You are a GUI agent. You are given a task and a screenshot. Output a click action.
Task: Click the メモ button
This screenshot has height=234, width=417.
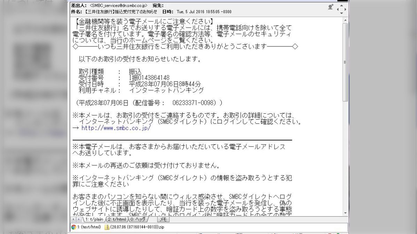coord(163,219)
